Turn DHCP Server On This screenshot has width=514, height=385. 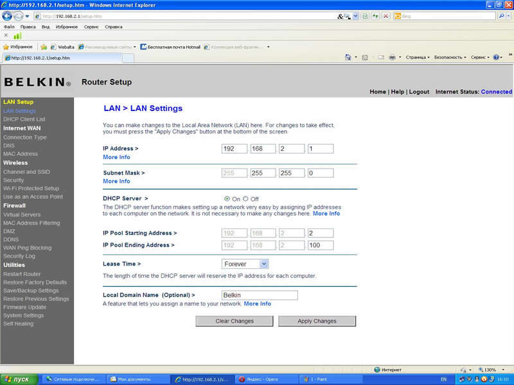pyautogui.click(x=227, y=199)
